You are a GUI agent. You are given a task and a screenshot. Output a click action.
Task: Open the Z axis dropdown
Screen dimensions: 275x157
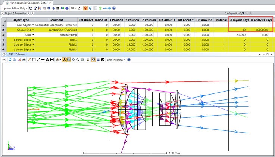[x=80, y=8]
